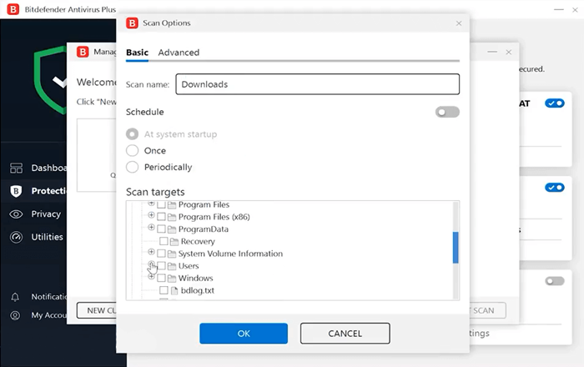Click the ProgramData folder icon

point(172,229)
